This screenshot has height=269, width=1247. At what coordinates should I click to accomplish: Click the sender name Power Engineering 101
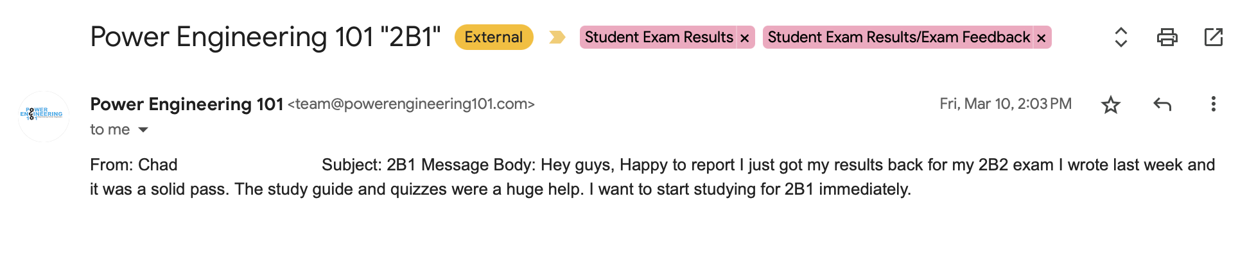186,104
